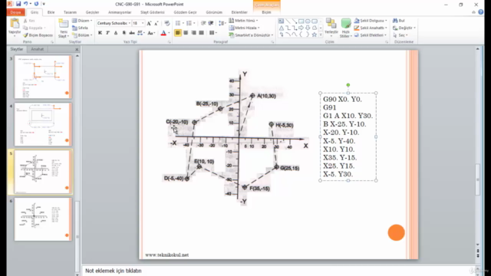Select slide 4 thumbnail
The width and height of the screenshot is (491, 276).
click(43, 124)
